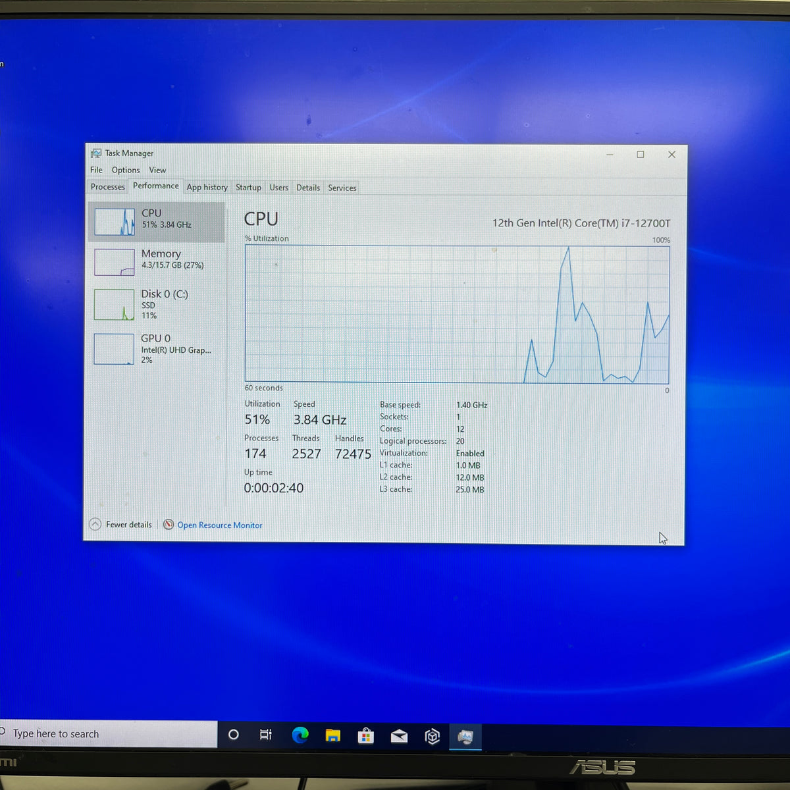Click the 60 seconds graph label
Image resolution: width=790 pixels, height=790 pixels.
263,388
